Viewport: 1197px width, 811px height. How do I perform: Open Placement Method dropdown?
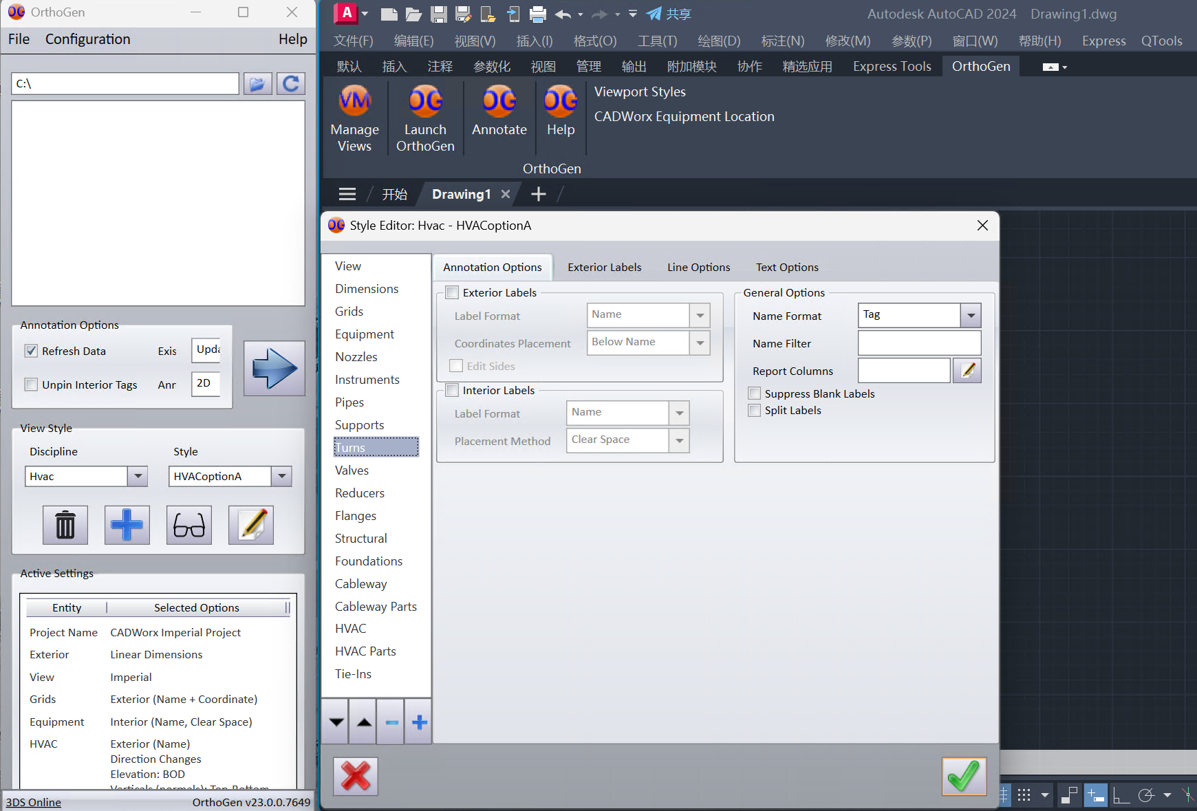[x=679, y=440]
